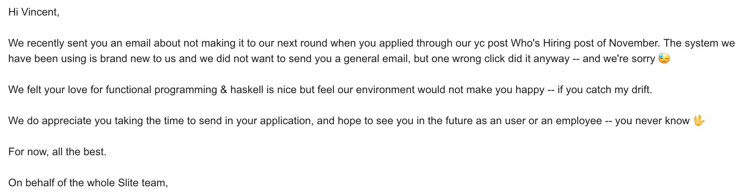The height and width of the screenshot is (192, 740).
Task: Click the sad sweating face emoji
Action: coord(664,59)
